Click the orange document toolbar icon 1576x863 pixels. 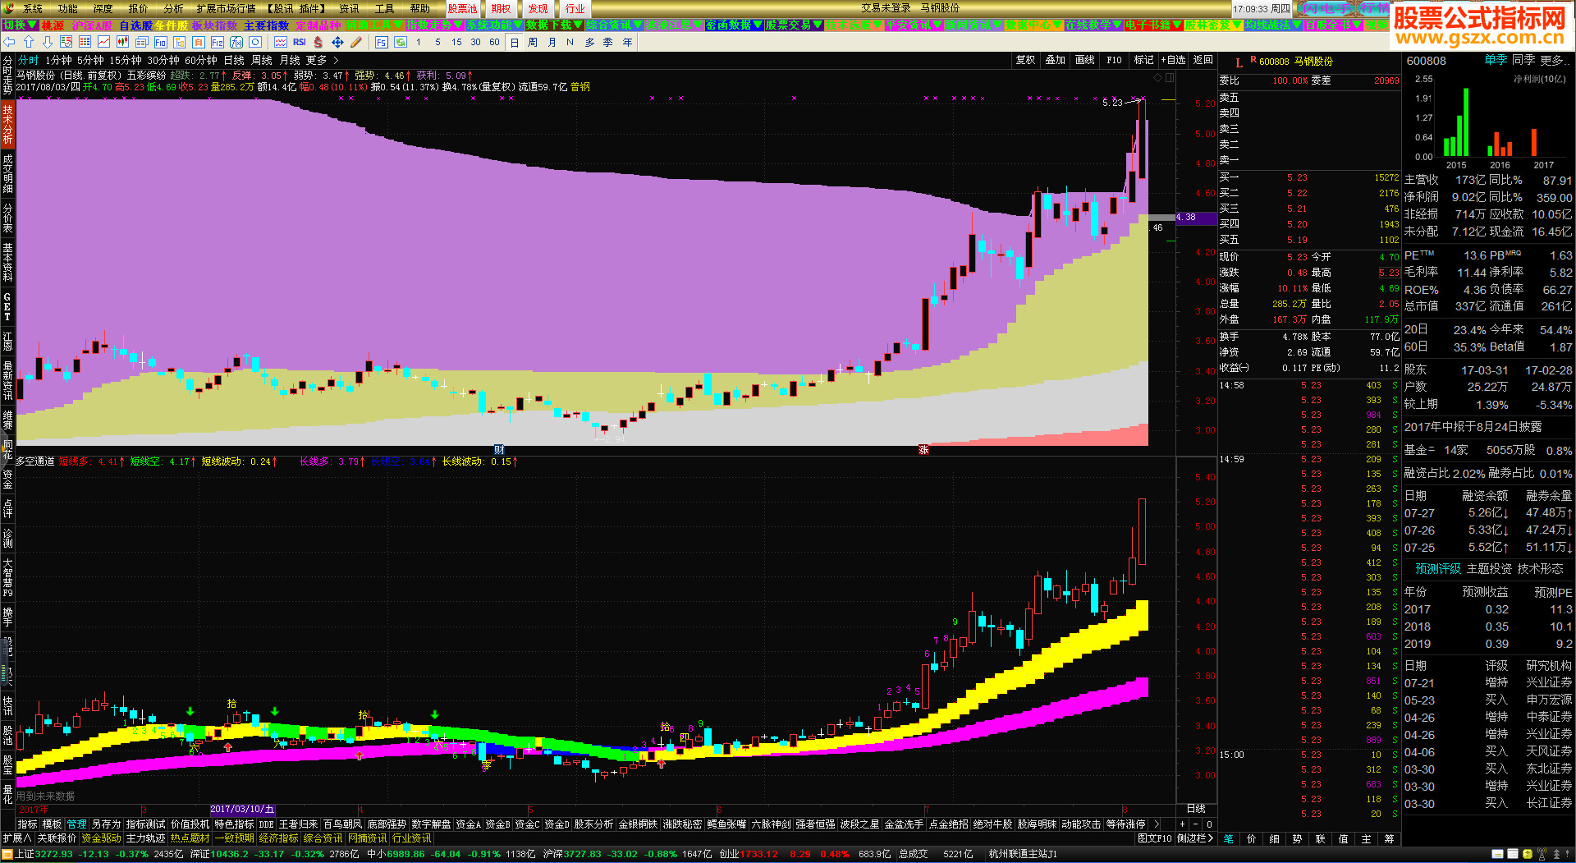pyautogui.click(x=199, y=42)
